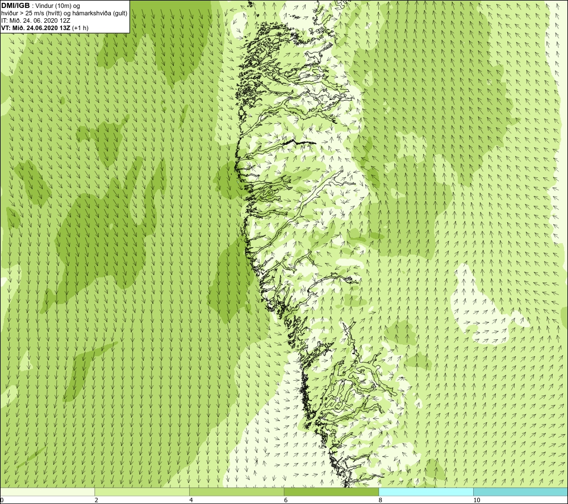Viewport: 568px width, 504px height.
Task: Click the scale label '0' under color bar
Action: pos(2,501)
